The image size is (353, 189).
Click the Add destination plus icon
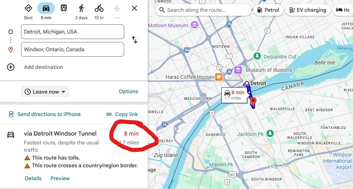click(x=11, y=67)
